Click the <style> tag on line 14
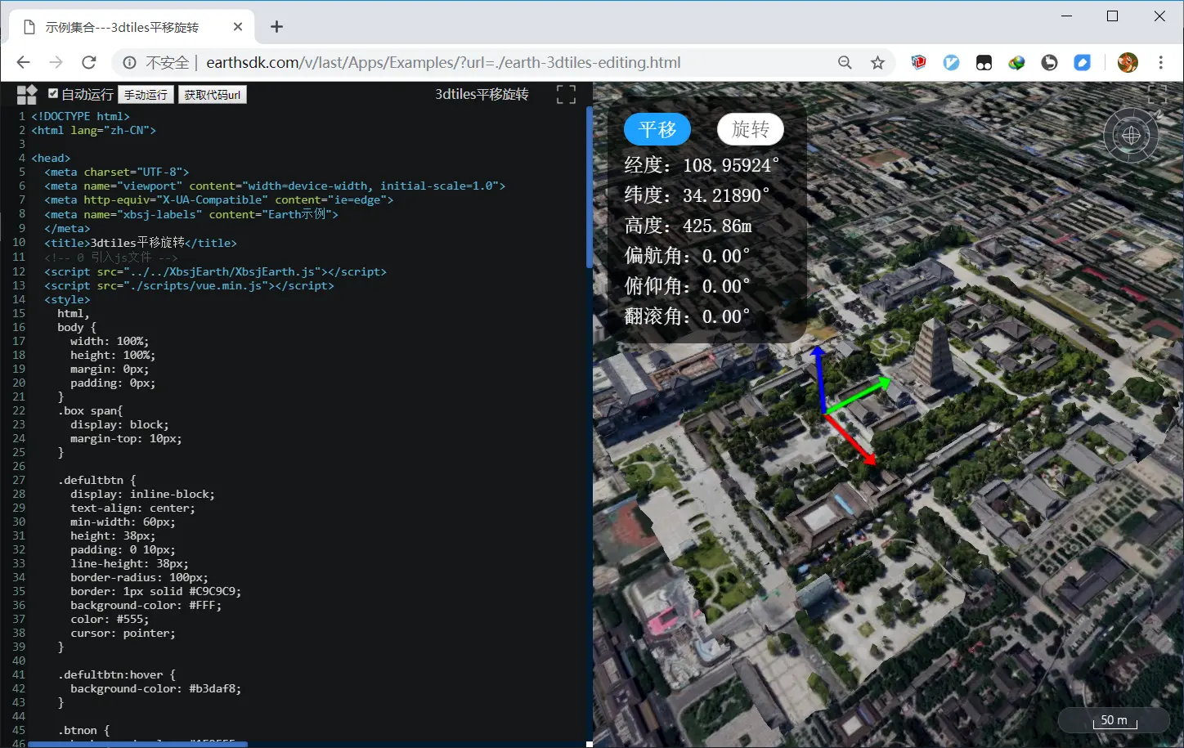The height and width of the screenshot is (748, 1184). click(67, 299)
